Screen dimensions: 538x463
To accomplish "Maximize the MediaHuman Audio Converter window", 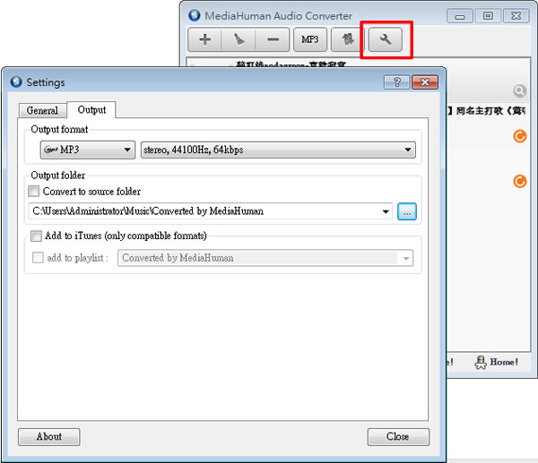I will (488, 16).
